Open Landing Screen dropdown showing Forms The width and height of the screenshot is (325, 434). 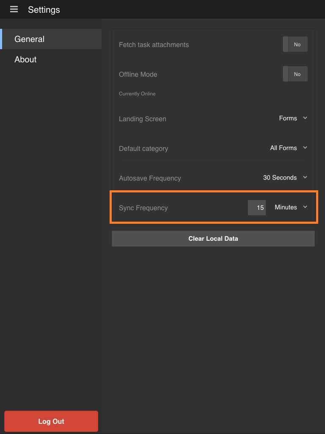click(293, 118)
